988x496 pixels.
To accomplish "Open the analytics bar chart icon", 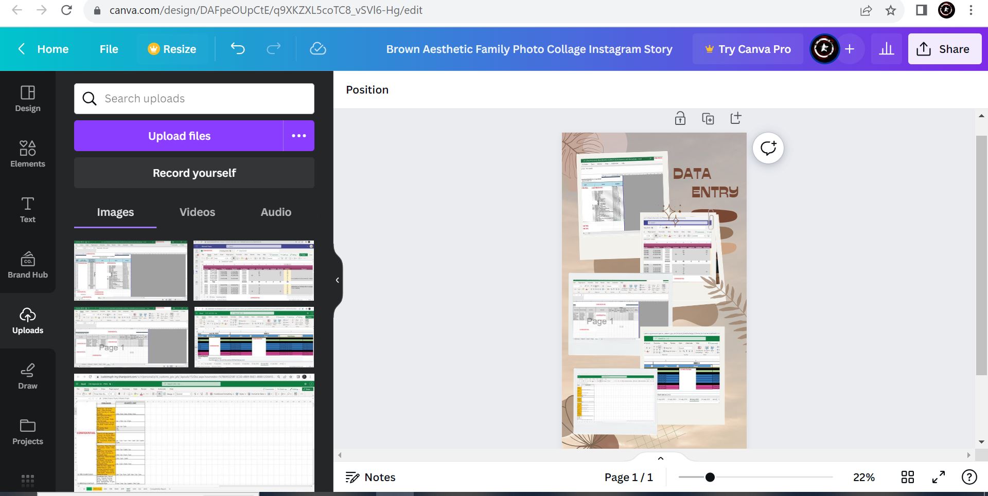I will tap(886, 49).
